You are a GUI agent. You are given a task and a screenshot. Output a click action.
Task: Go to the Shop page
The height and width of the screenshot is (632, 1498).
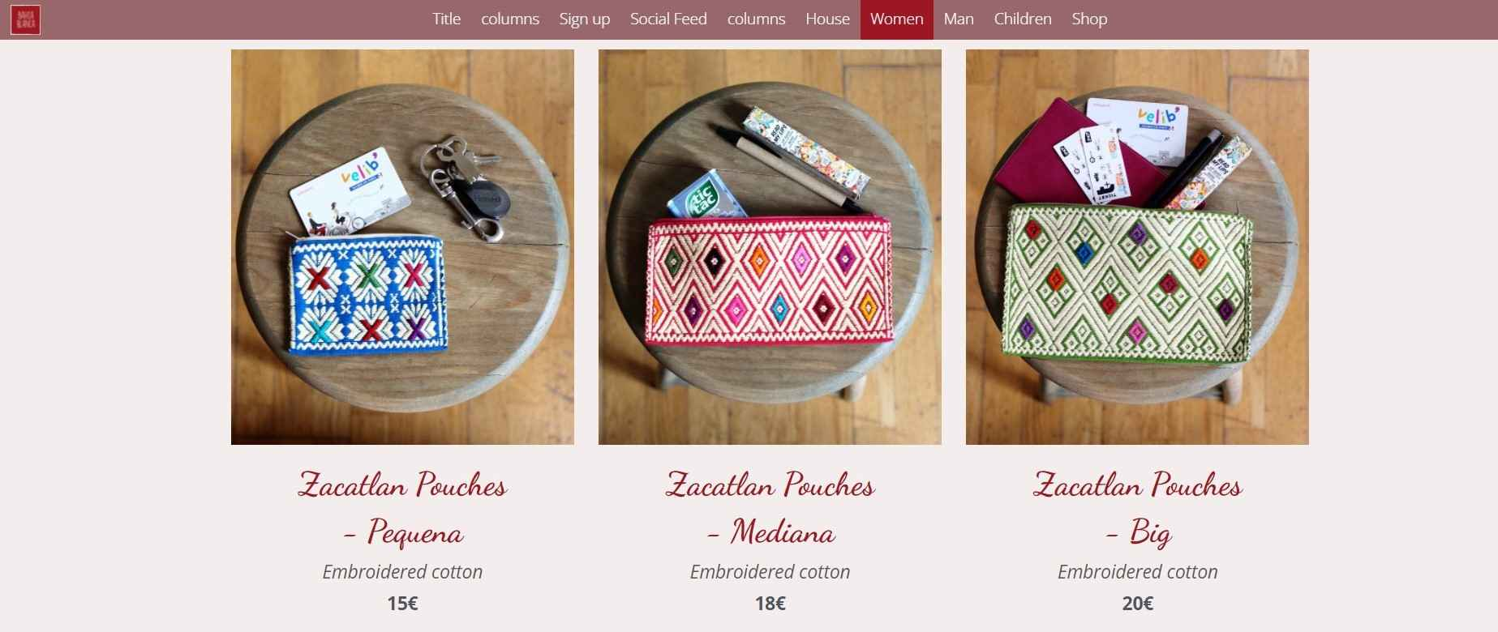[1089, 19]
